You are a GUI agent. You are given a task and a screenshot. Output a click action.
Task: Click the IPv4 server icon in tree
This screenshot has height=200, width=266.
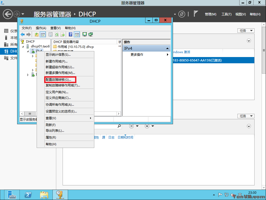(x=33, y=51)
